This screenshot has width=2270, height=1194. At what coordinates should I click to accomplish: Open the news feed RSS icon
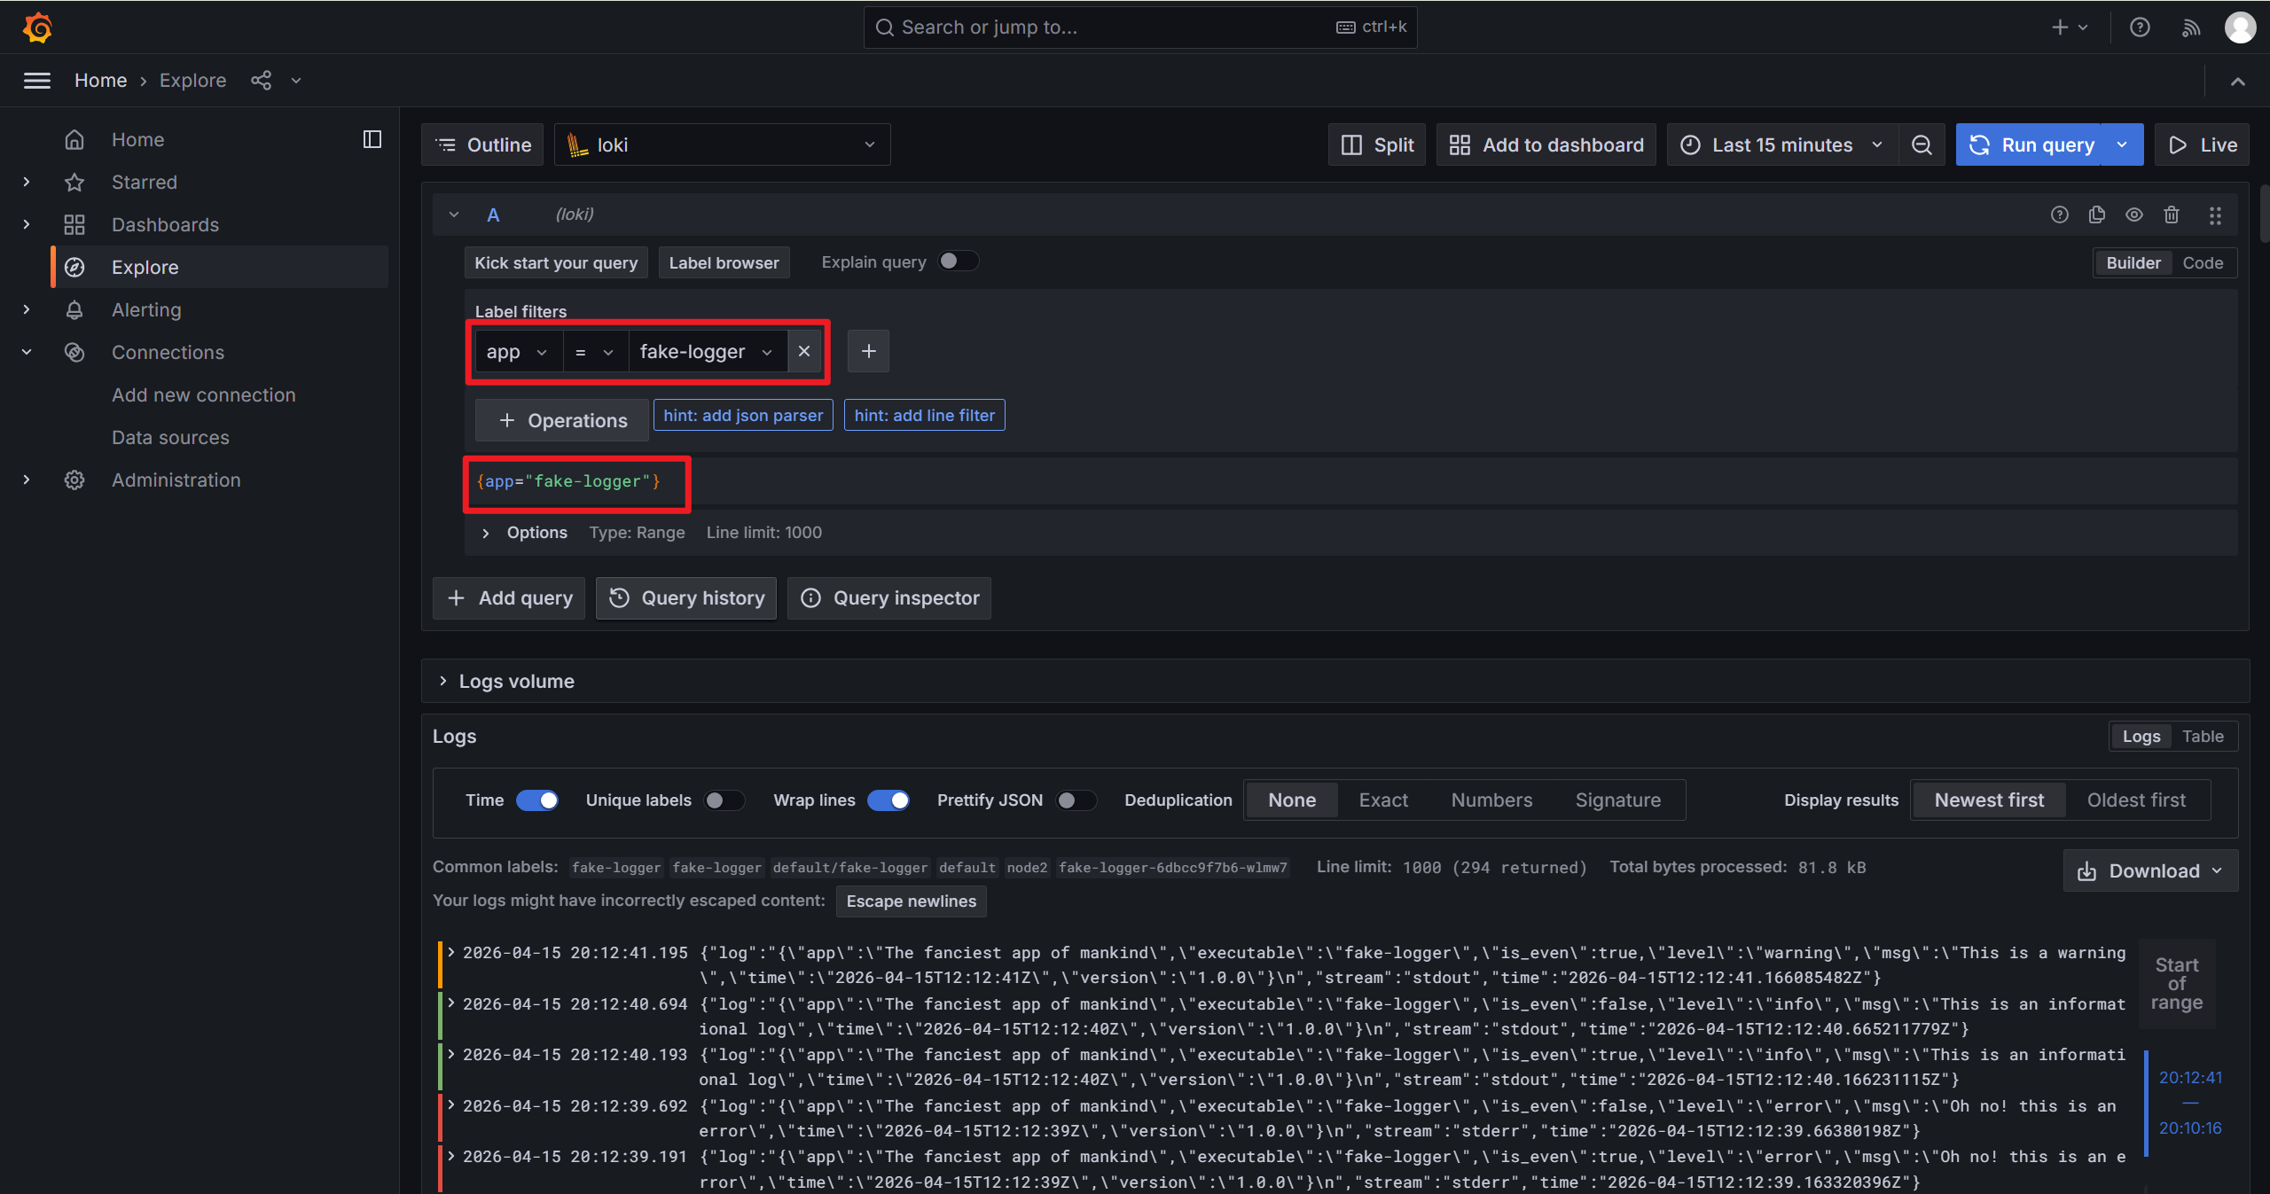(x=2191, y=27)
